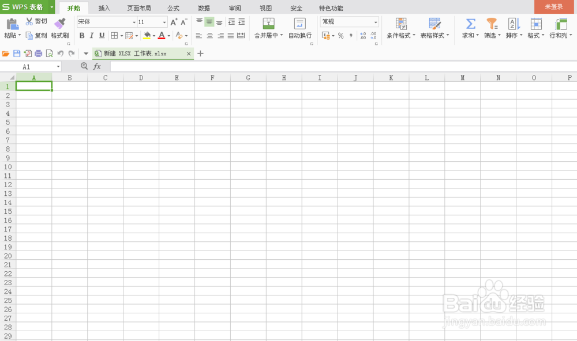This screenshot has width=577, height=341.
Task: Click the Filter (筛选) funnel icon
Action: pyautogui.click(x=492, y=24)
